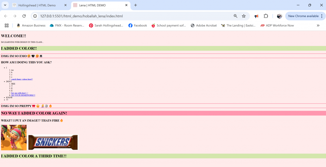This screenshot has height=167, width=326.
Task: Open the apps grid in bookmarks bar
Action: pos(7,25)
